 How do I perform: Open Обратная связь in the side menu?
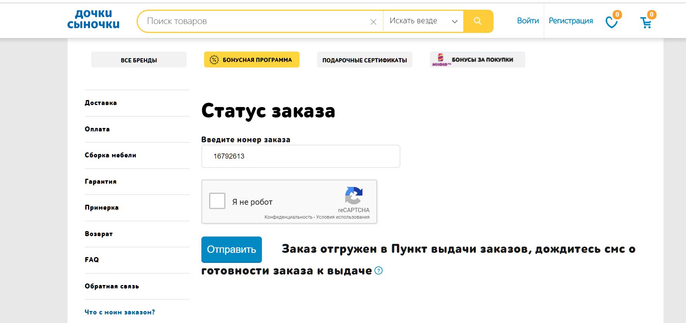coord(112,286)
